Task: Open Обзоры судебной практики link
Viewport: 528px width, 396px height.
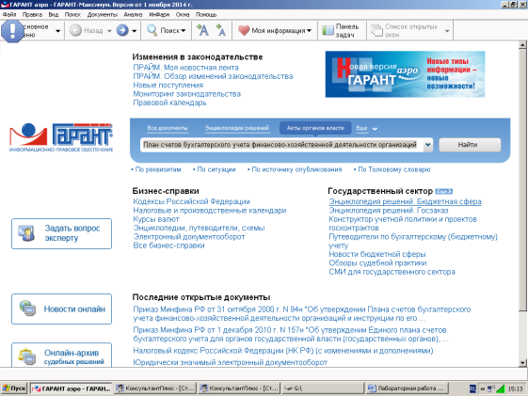Action: point(377,262)
